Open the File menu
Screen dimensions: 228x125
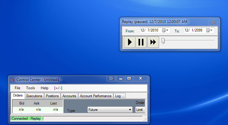click(17, 88)
